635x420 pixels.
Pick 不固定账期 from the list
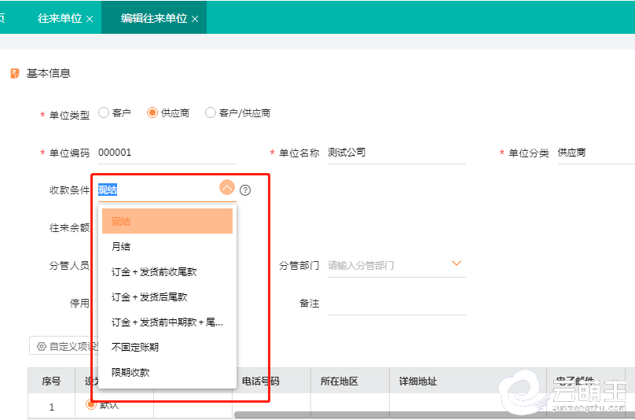click(135, 347)
